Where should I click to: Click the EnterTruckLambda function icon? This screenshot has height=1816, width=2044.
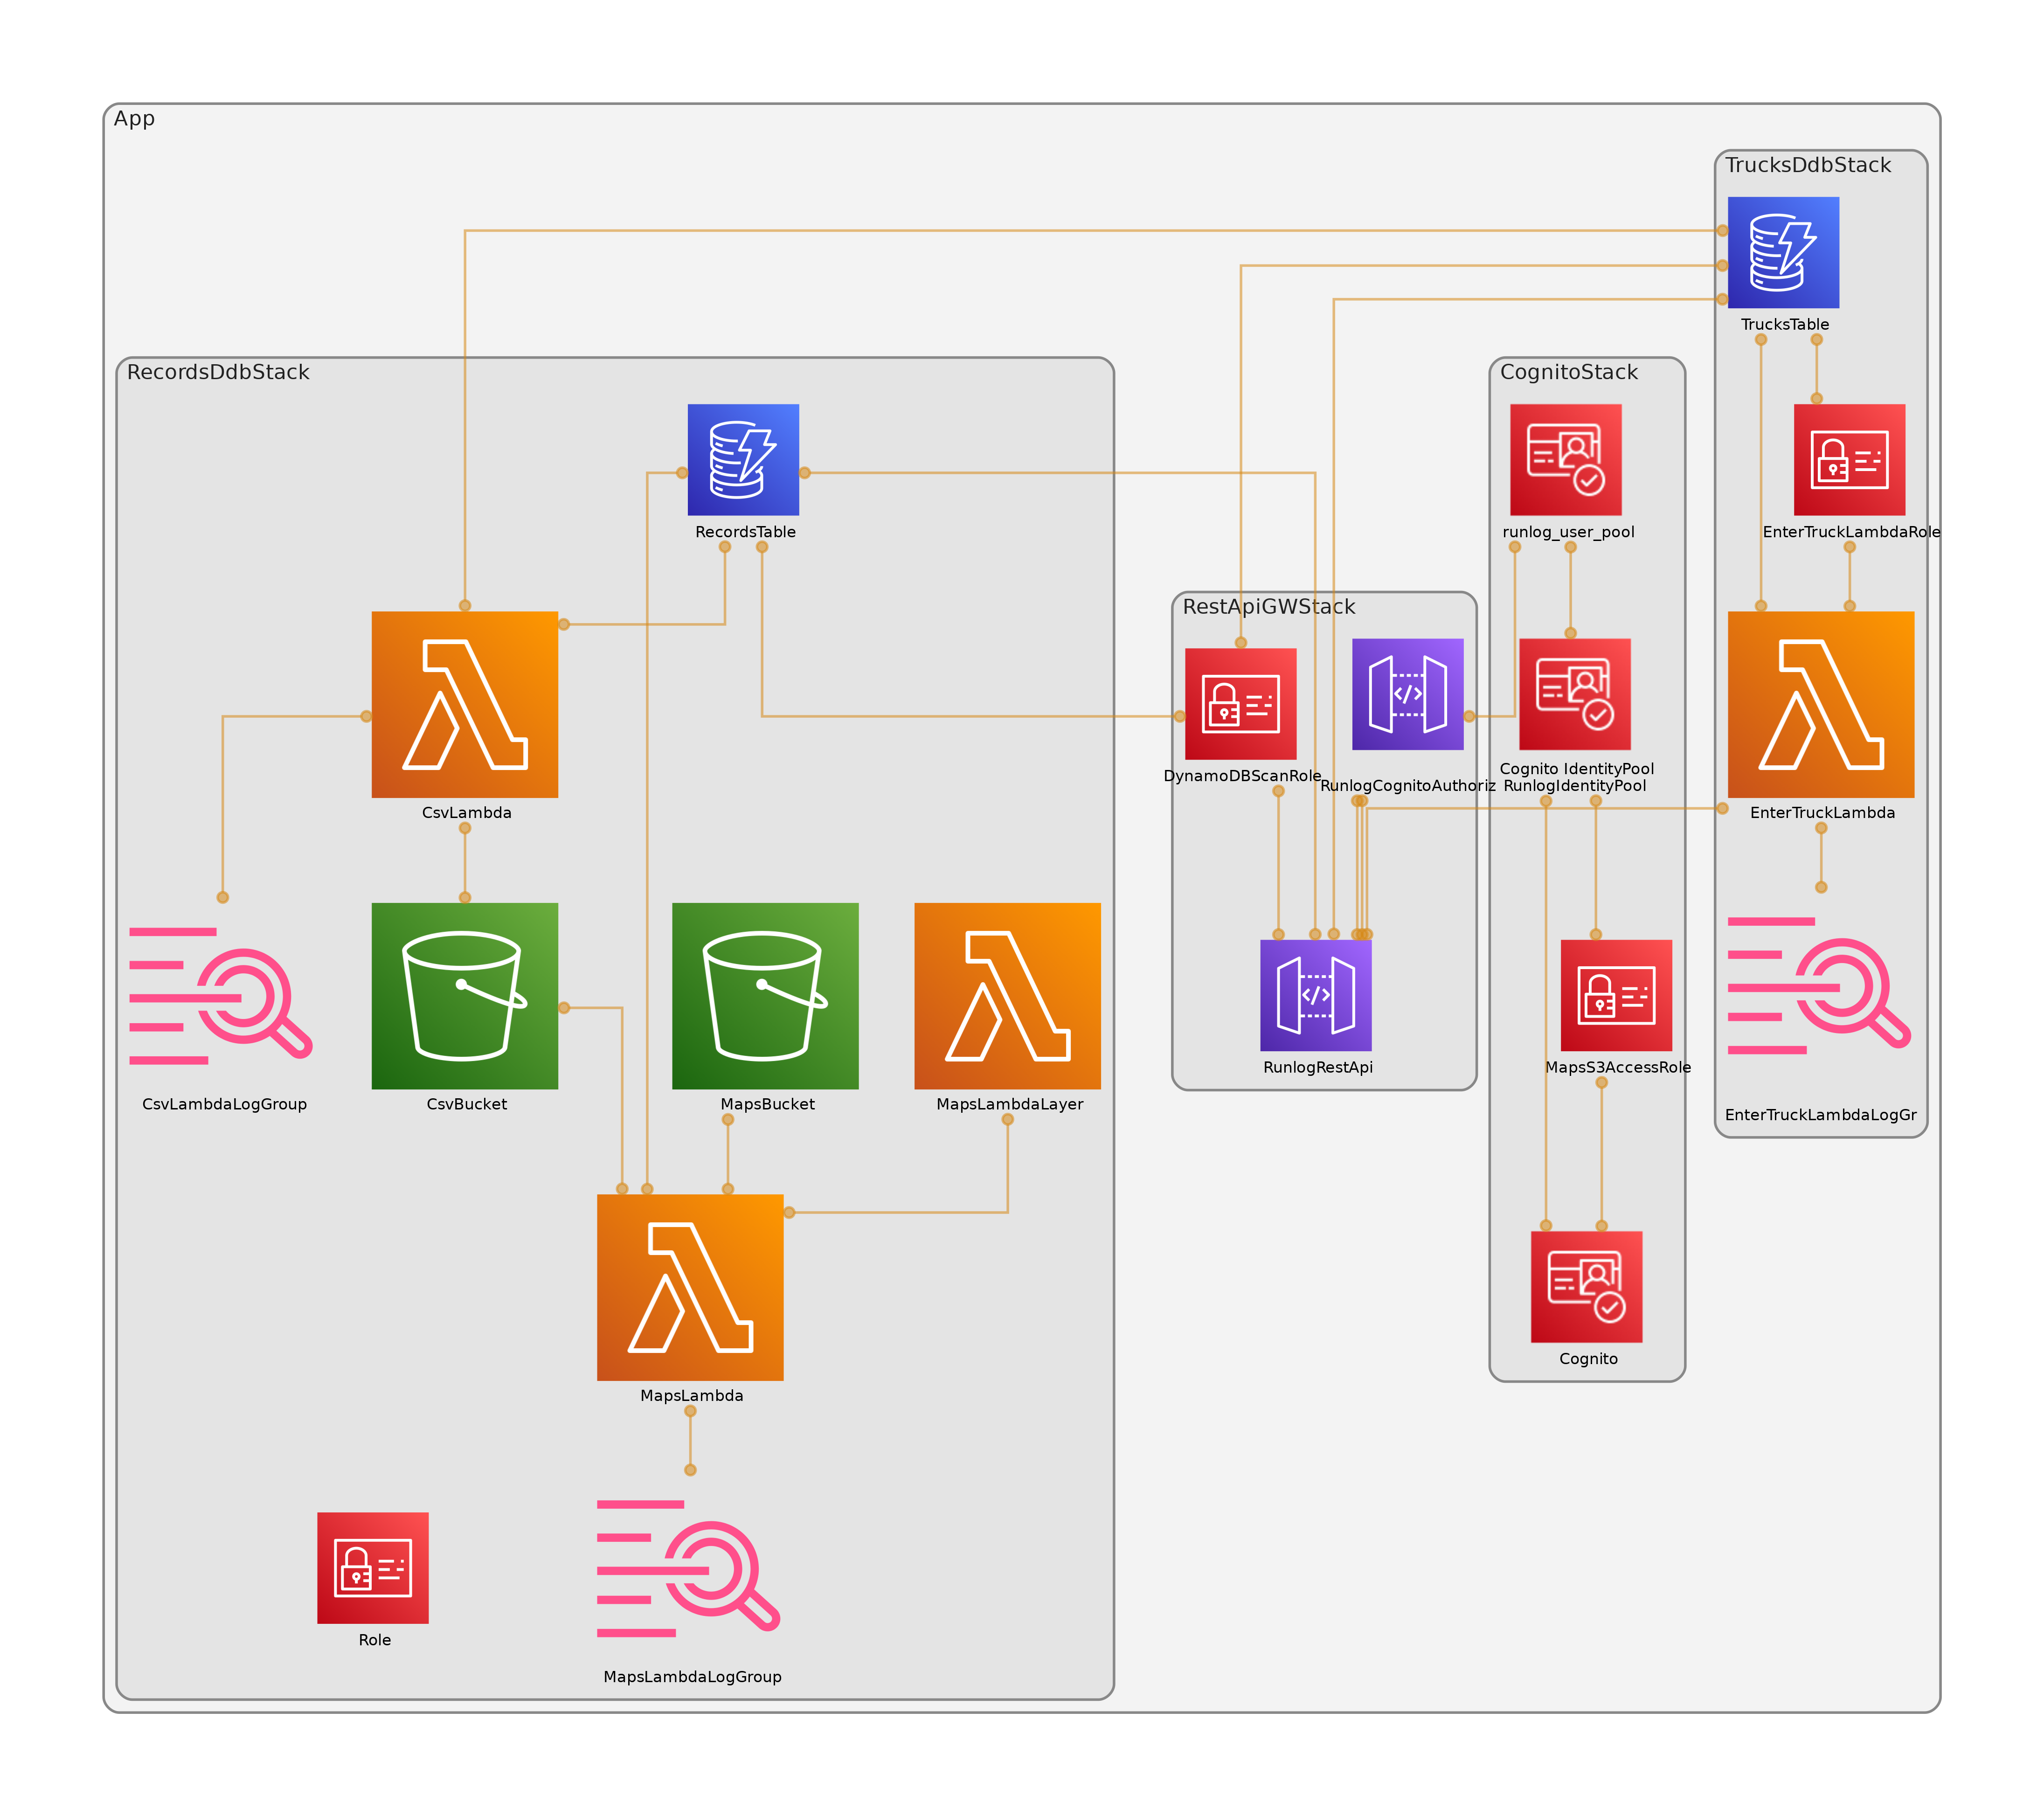point(1821,704)
